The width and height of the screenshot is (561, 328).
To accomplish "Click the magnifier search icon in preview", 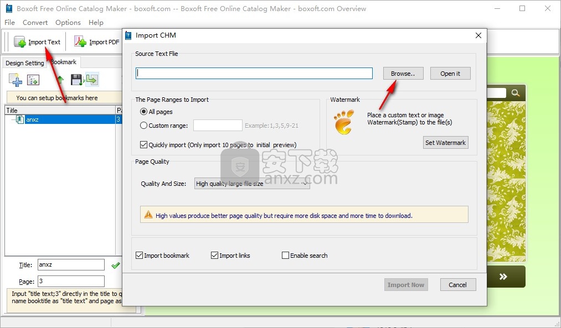I will point(515,93).
